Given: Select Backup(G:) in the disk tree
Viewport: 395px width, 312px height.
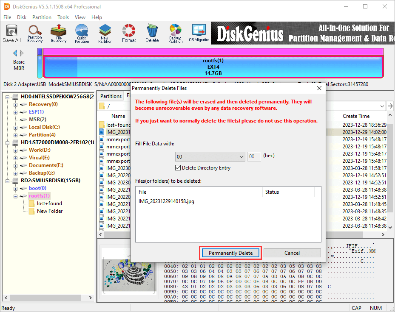Looking at the screenshot, I should 42,173.
